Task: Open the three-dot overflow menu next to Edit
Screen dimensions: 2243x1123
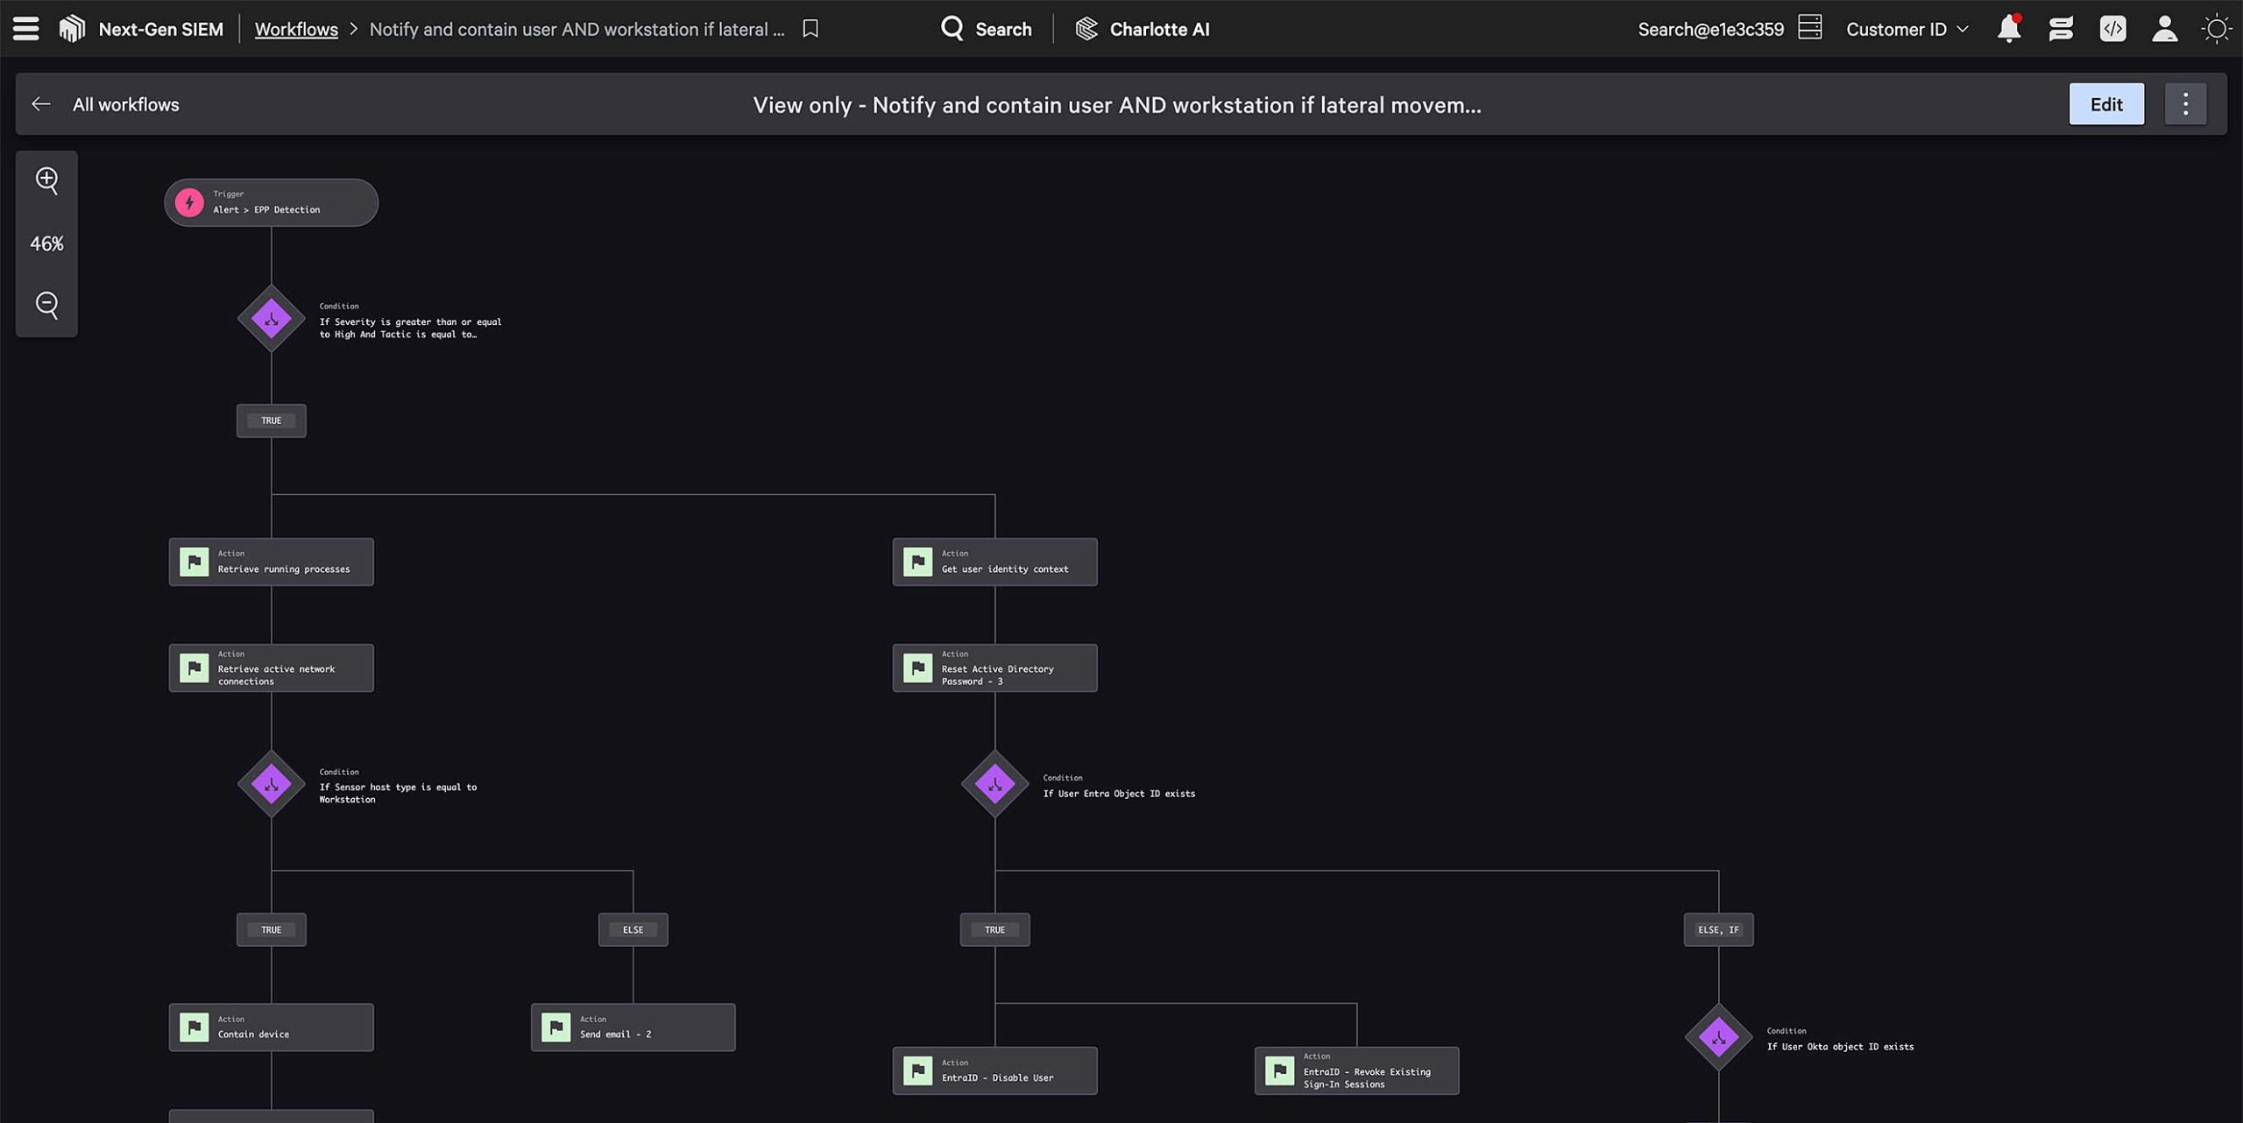Action: coord(2184,103)
